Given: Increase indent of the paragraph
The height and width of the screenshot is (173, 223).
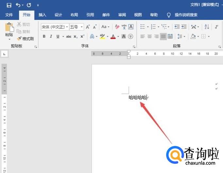Looking at the screenshot, I should coord(184,27).
